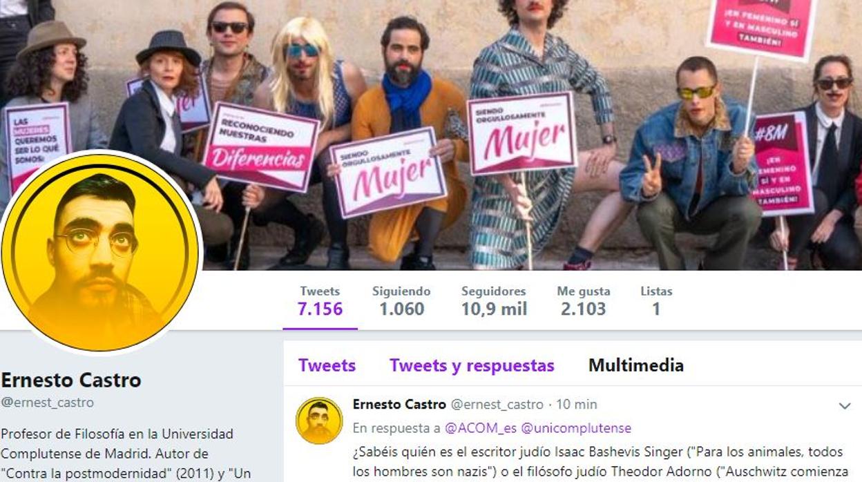Click the profile bio description text
Viewport: 862px width, 482px height.
pyautogui.click(x=117, y=454)
